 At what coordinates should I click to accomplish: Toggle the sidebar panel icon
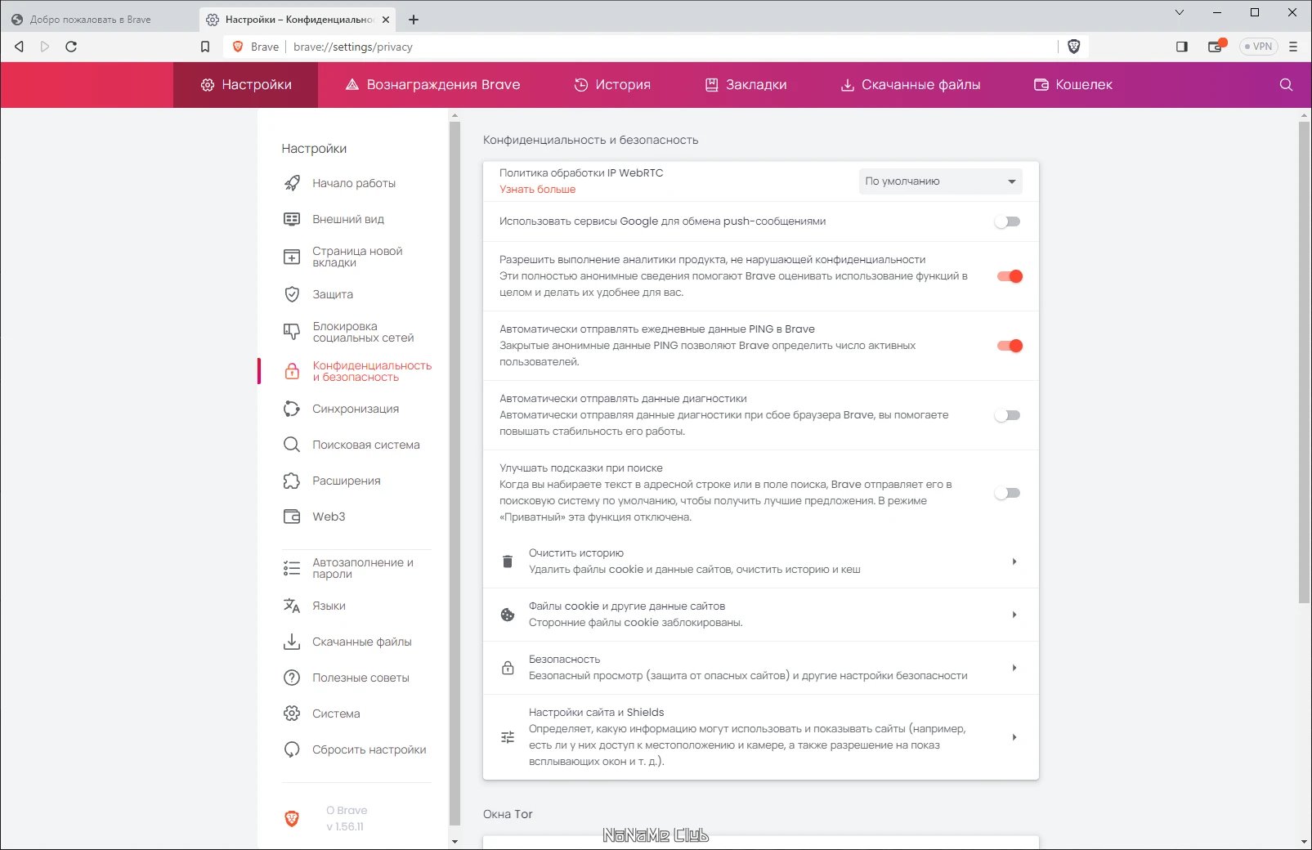(x=1182, y=47)
